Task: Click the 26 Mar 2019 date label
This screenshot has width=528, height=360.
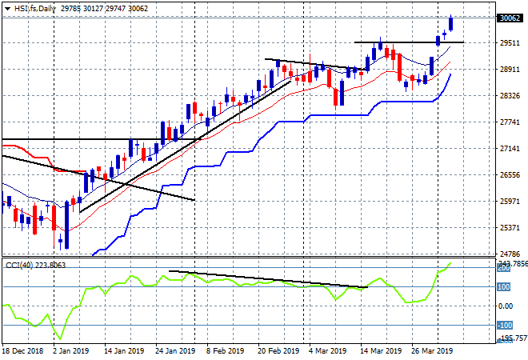Action: pos(432,351)
